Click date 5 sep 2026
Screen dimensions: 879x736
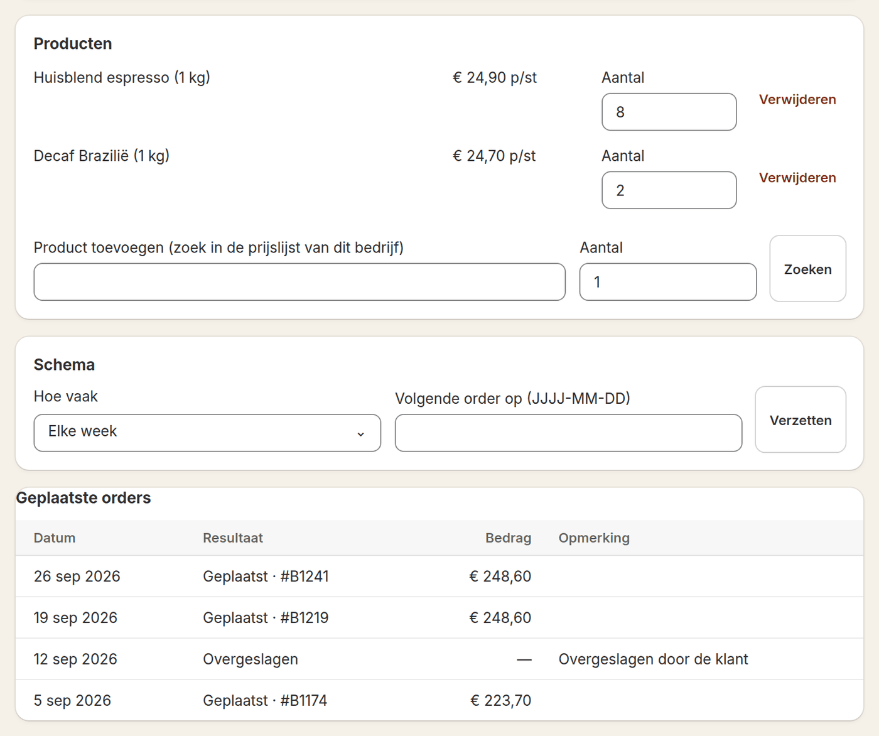[72, 701]
